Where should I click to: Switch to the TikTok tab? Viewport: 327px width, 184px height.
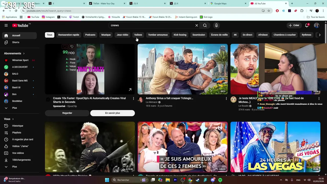coord(107,4)
